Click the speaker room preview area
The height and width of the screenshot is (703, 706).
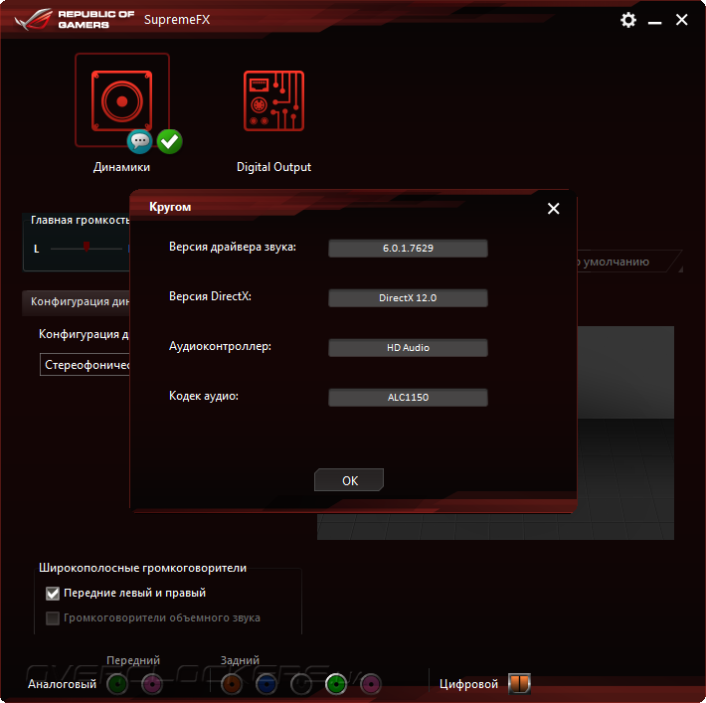pos(625,433)
